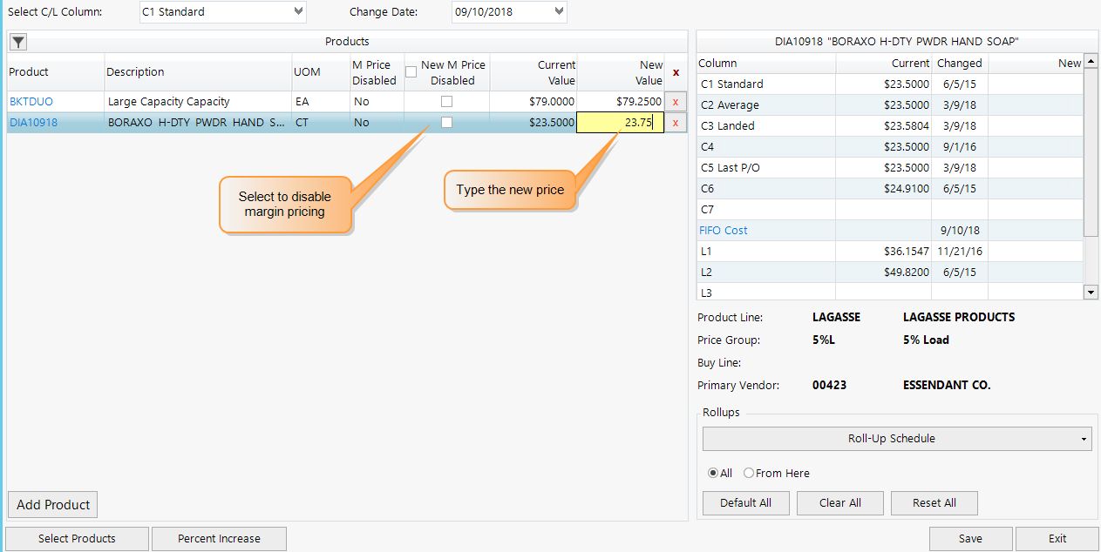
Task: Open the Roll-Up Schedule dropdown
Action: pos(896,438)
